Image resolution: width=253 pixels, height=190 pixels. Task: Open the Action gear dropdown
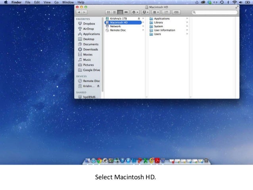coord(135,13)
